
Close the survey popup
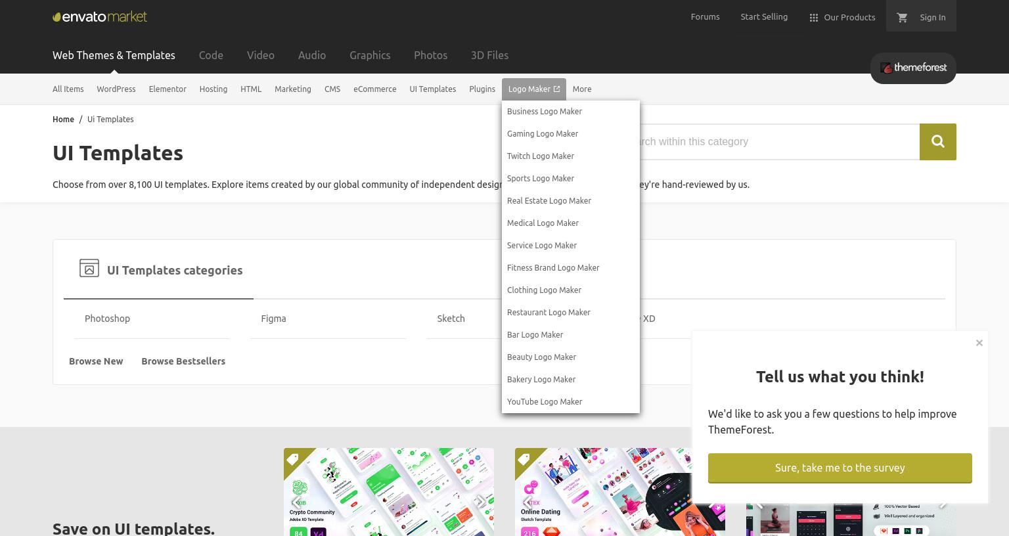(979, 343)
